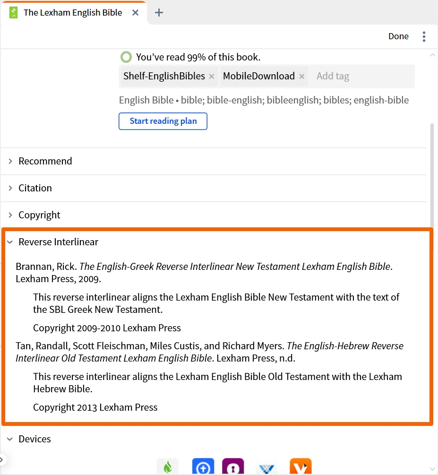438x475 pixels.
Task: Click the SBL Greek New Testament description text
Action: click(x=216, y=303)
